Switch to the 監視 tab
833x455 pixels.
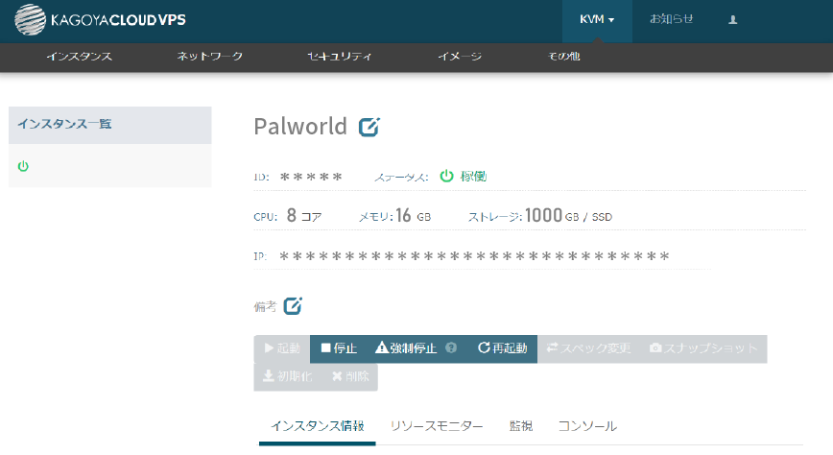[x=521, y=426]
